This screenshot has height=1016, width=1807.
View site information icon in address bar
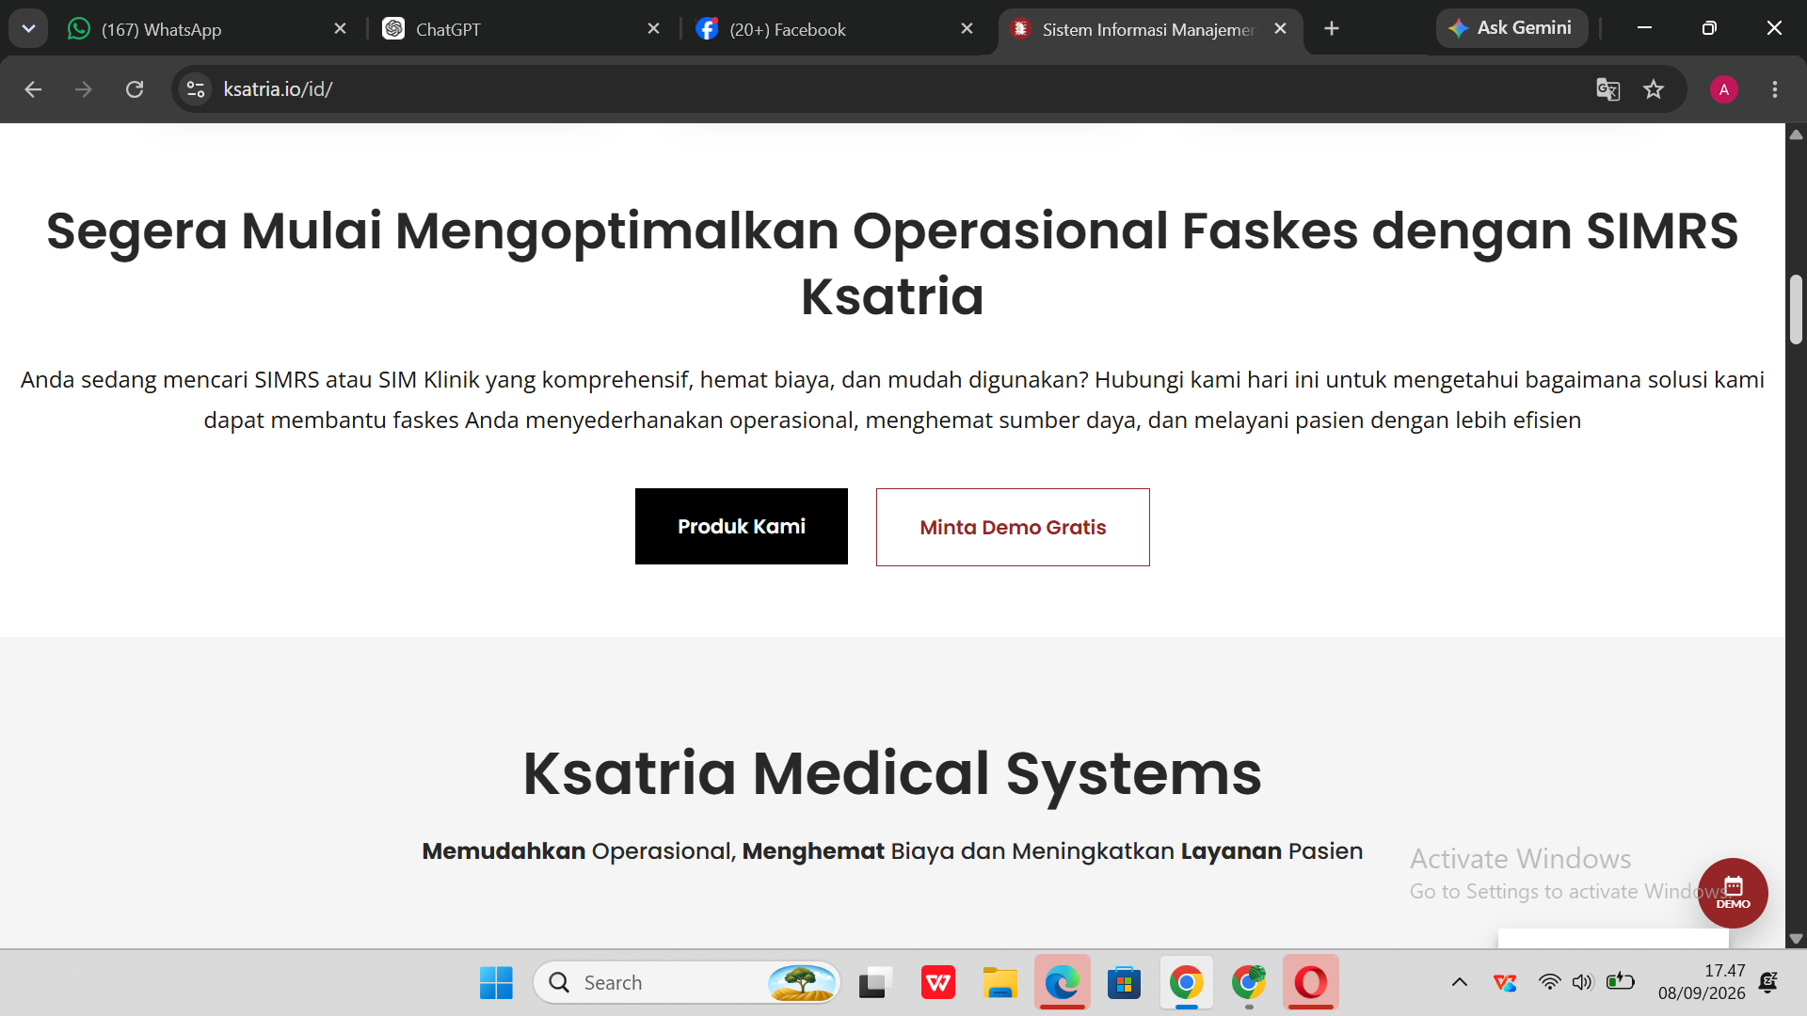196,89
